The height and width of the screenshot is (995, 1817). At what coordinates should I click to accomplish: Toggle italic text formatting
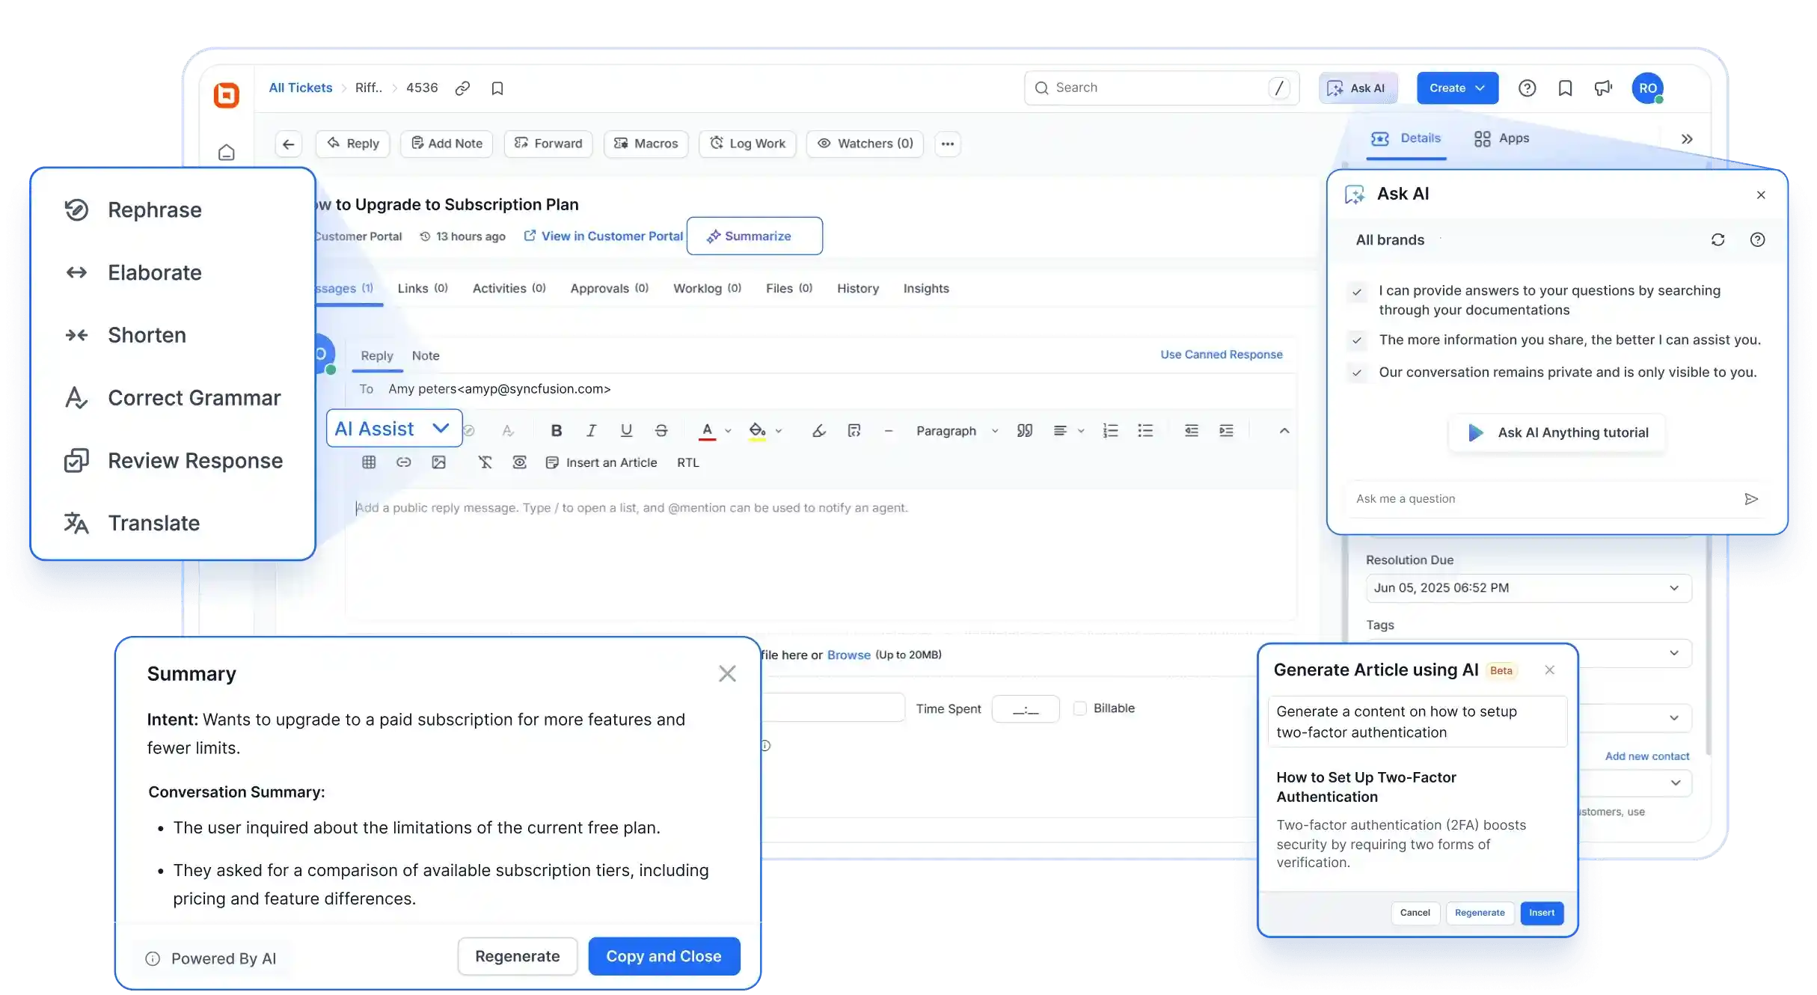click(x=591, y=431)
